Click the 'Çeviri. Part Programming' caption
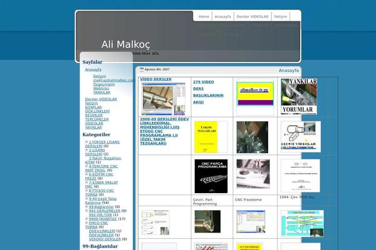 [x=205, y=202]
